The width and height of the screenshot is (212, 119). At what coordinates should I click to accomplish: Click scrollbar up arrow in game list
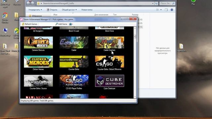135,28
